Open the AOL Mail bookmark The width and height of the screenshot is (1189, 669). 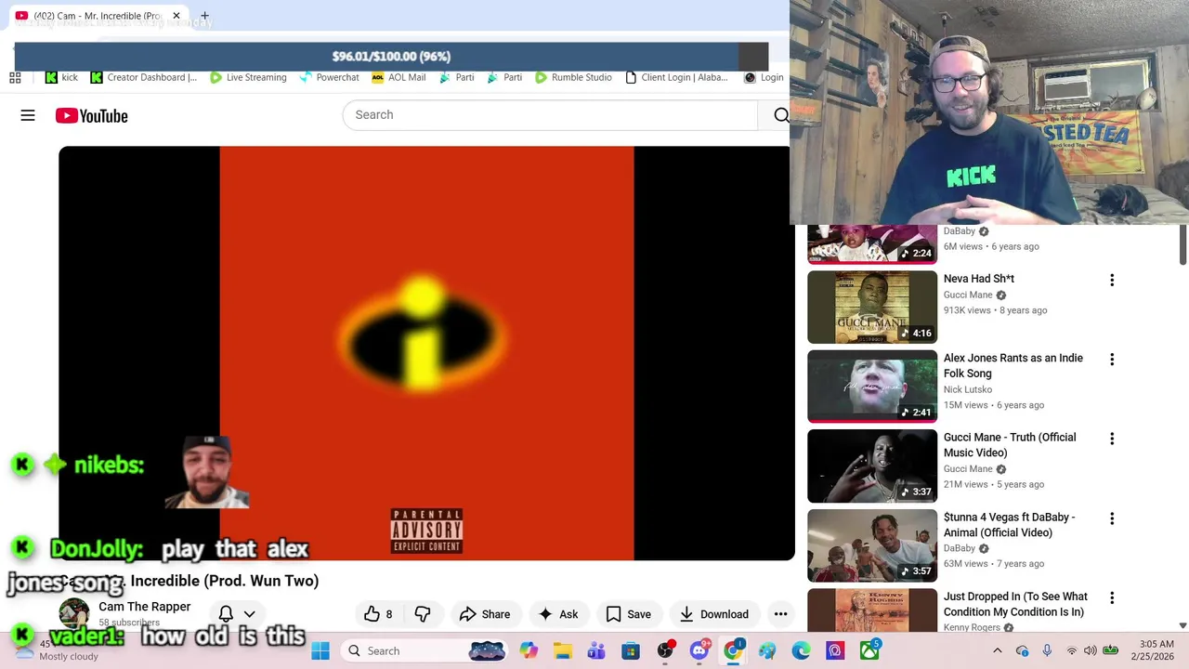click(x=398, y=78)
